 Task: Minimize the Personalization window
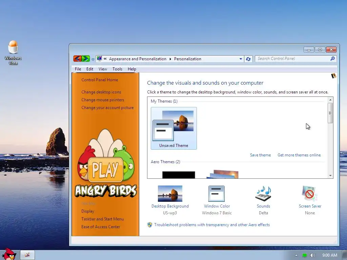click(309, 50)
